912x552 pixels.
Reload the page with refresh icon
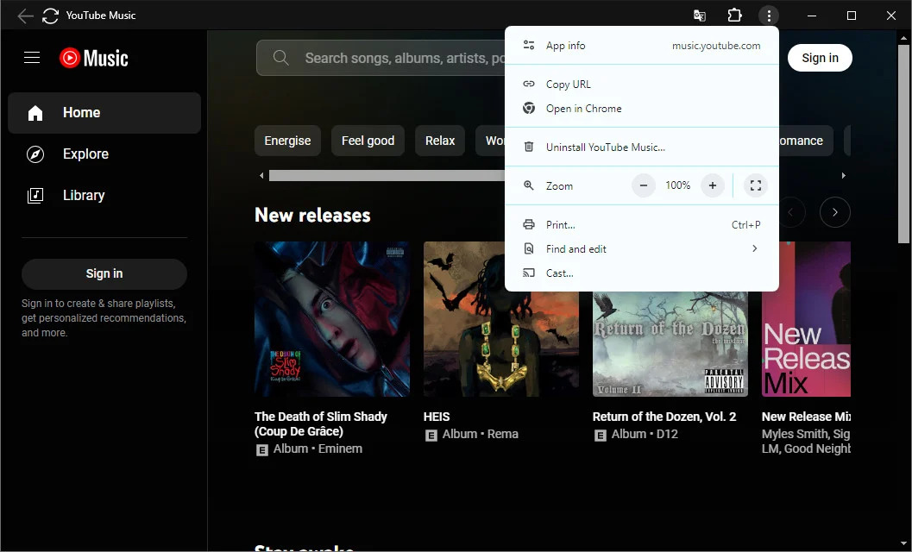coord(51,16)
